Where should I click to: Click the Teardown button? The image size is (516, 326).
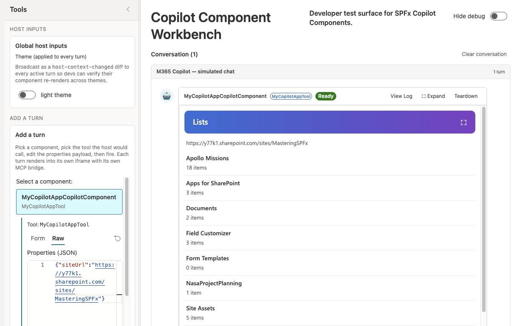(x=466, y=96)
